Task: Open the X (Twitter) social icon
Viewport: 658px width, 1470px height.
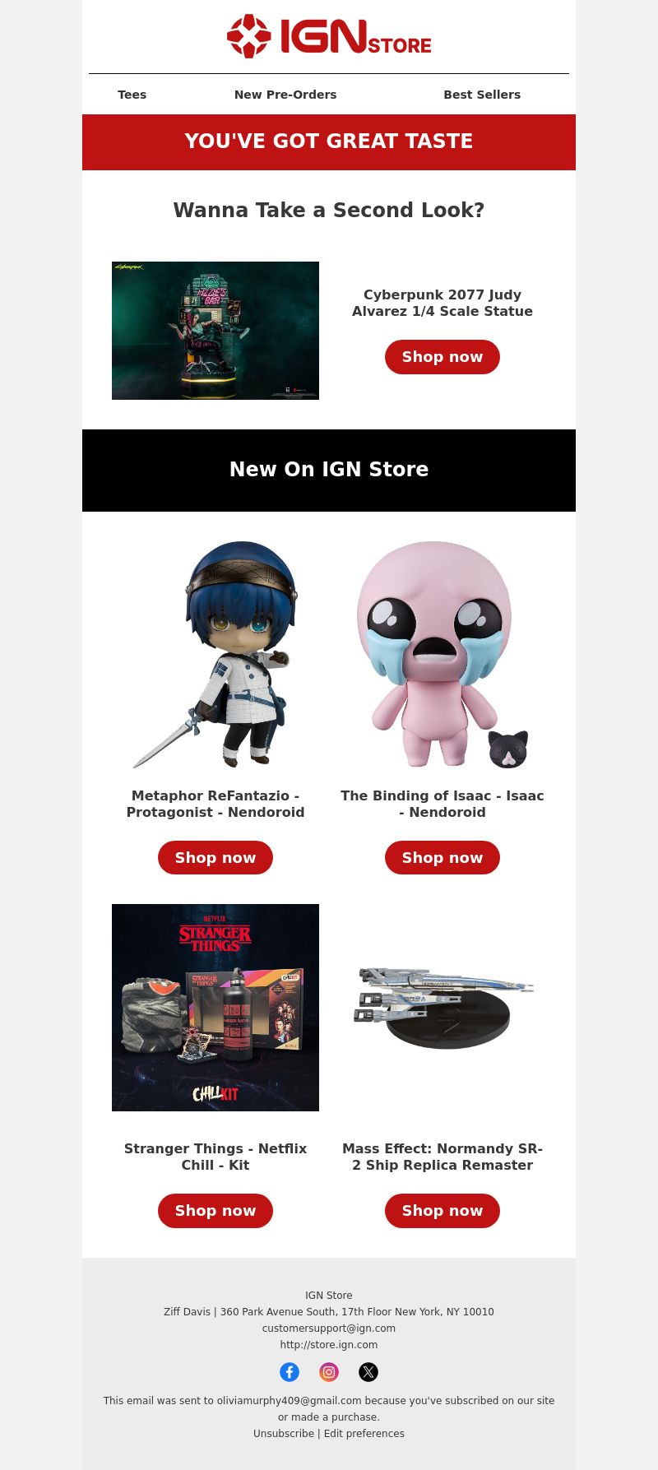Action: tap(368, 1371)
